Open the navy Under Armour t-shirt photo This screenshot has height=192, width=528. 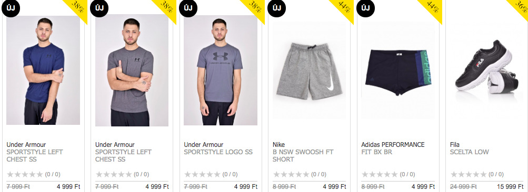click(x=43, y=70)
